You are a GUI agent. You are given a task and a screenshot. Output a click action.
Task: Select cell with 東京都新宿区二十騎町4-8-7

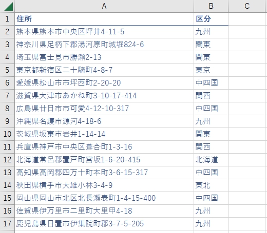coord(104,70)
